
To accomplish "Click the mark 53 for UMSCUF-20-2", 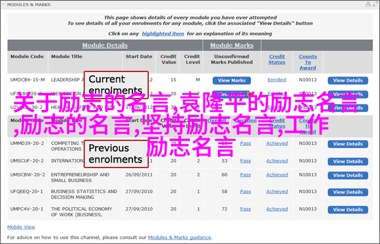I will (224, 161).
